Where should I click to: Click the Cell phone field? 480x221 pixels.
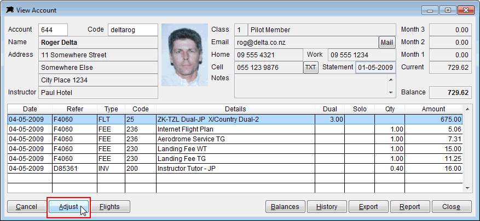[269, 68]
